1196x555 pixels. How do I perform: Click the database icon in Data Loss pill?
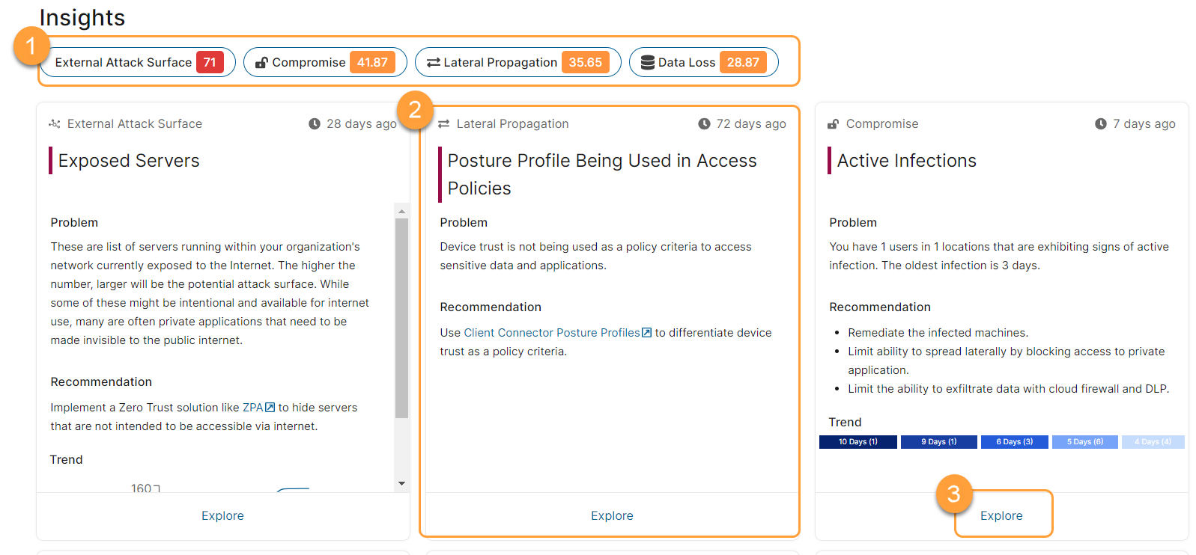pos(648,62)
